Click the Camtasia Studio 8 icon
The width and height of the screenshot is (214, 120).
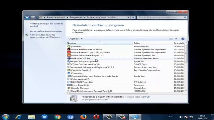pyautogui.click(x=69, y=70)
